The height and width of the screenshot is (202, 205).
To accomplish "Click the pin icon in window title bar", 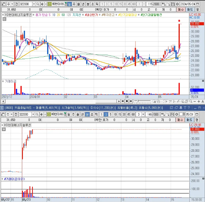I will tap(181, 108).
